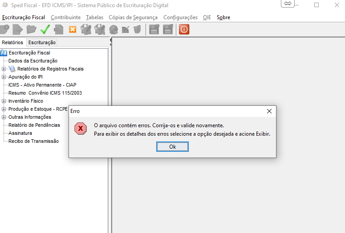Click the new document plus icon
Image resolution: width=345 pixels, height=233 pixels.
tap(4, 29)
